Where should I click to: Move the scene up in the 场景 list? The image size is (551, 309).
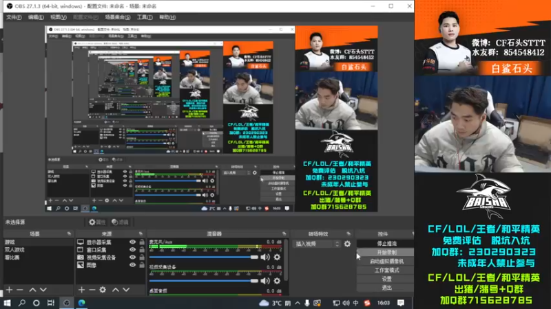pos(32,290)
